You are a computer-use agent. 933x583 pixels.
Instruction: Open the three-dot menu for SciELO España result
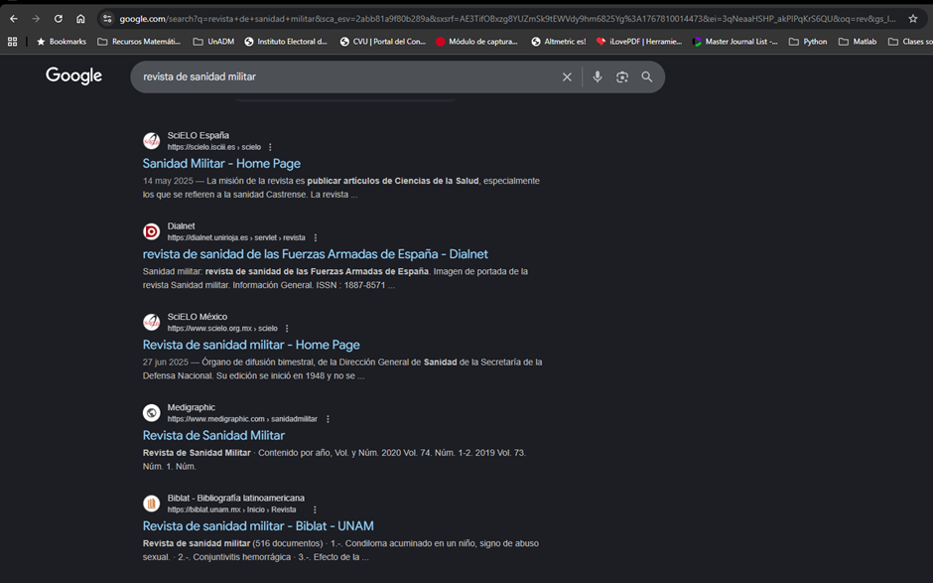click(x=270, y=148)
